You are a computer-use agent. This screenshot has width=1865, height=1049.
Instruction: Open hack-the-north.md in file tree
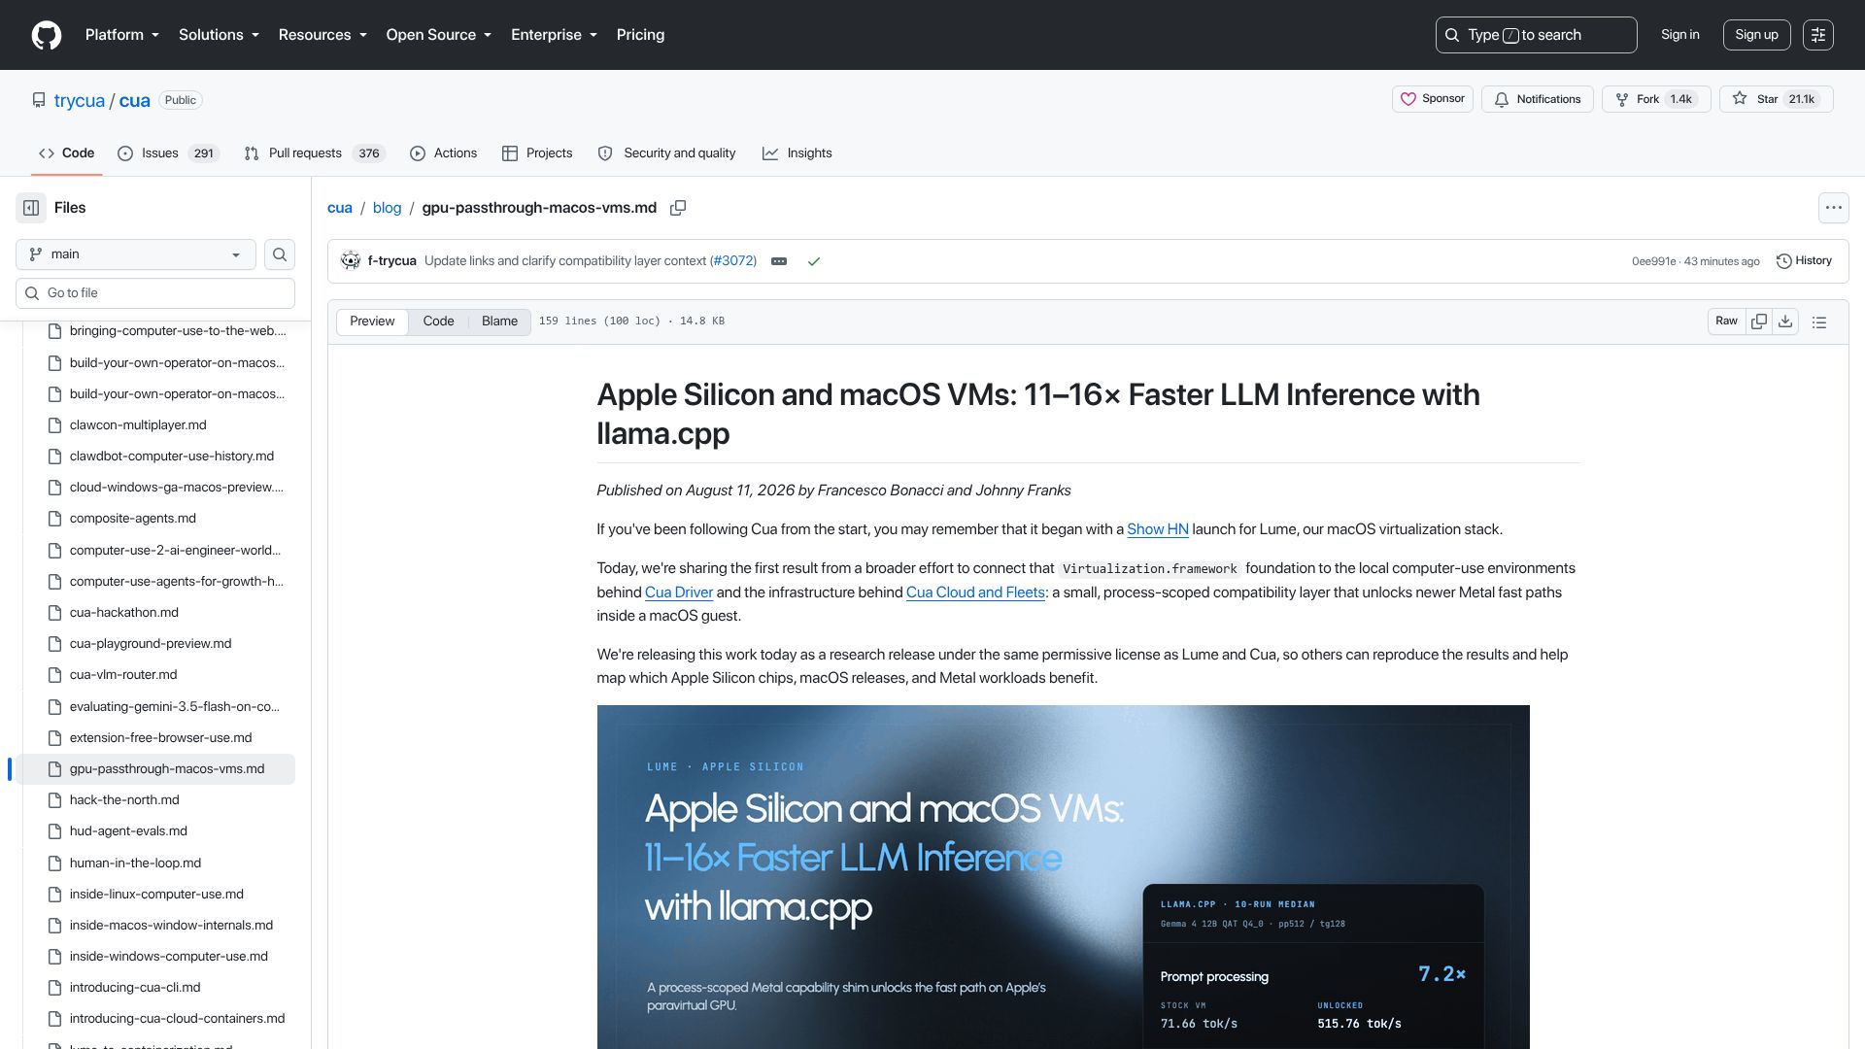[x=155, y=800]
